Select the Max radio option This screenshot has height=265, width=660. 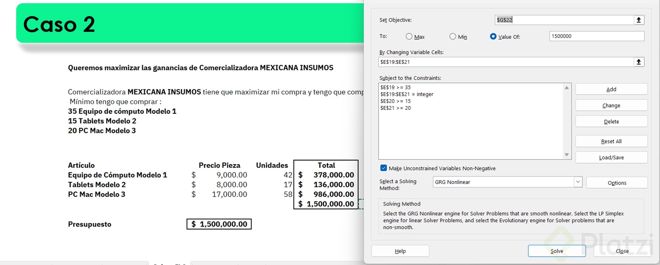click(409, 36)
